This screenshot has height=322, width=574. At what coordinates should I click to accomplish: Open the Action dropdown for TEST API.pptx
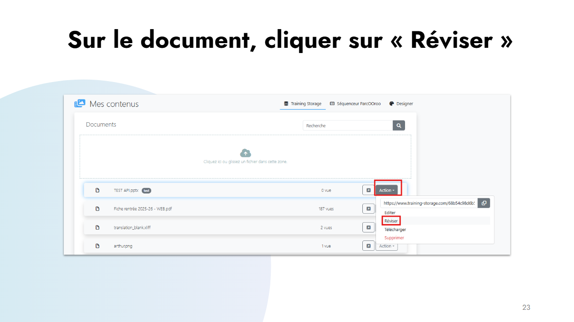[387, 190]
